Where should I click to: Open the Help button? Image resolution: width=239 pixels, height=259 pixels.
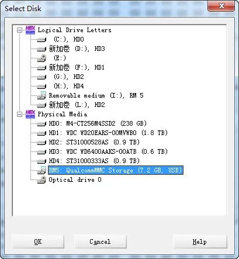(200, 241)
